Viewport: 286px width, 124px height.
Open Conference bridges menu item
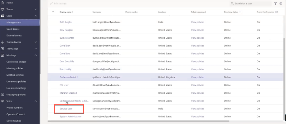[x=16, y=62]
